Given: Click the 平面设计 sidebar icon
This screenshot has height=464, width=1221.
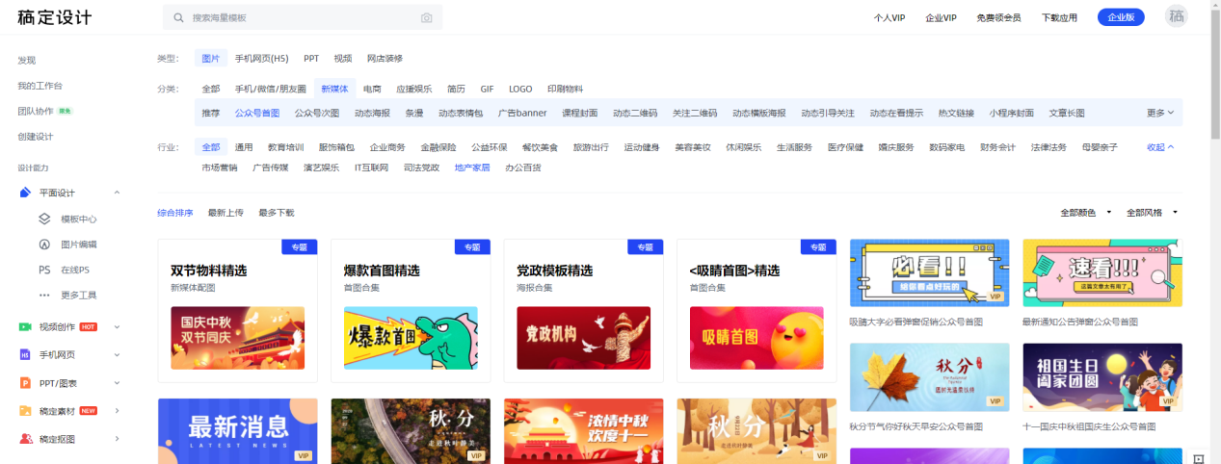Looking at the screenshot, I should (x=25, y=193).
